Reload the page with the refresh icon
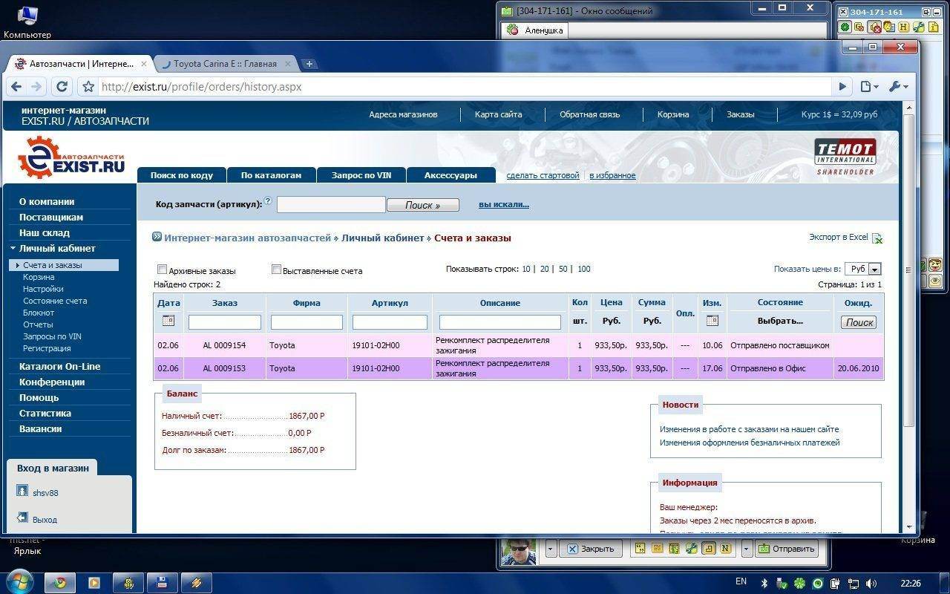Image resolution: width=950 pixels, height=594 pixels. point(62,87)
